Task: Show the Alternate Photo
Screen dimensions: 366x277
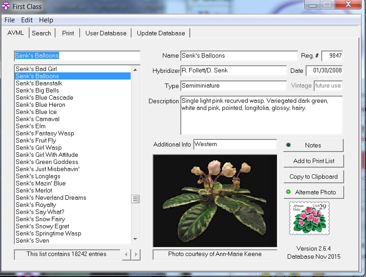Action: 314,192
